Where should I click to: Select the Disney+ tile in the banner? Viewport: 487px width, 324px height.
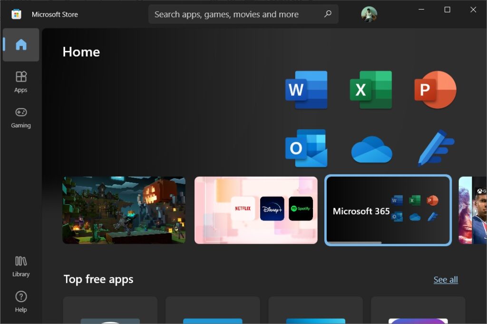click(272, 208)
